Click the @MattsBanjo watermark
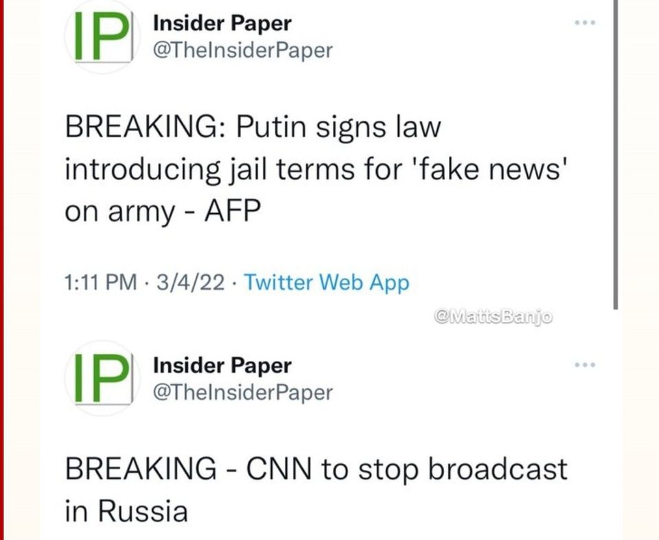 (494, 316)
